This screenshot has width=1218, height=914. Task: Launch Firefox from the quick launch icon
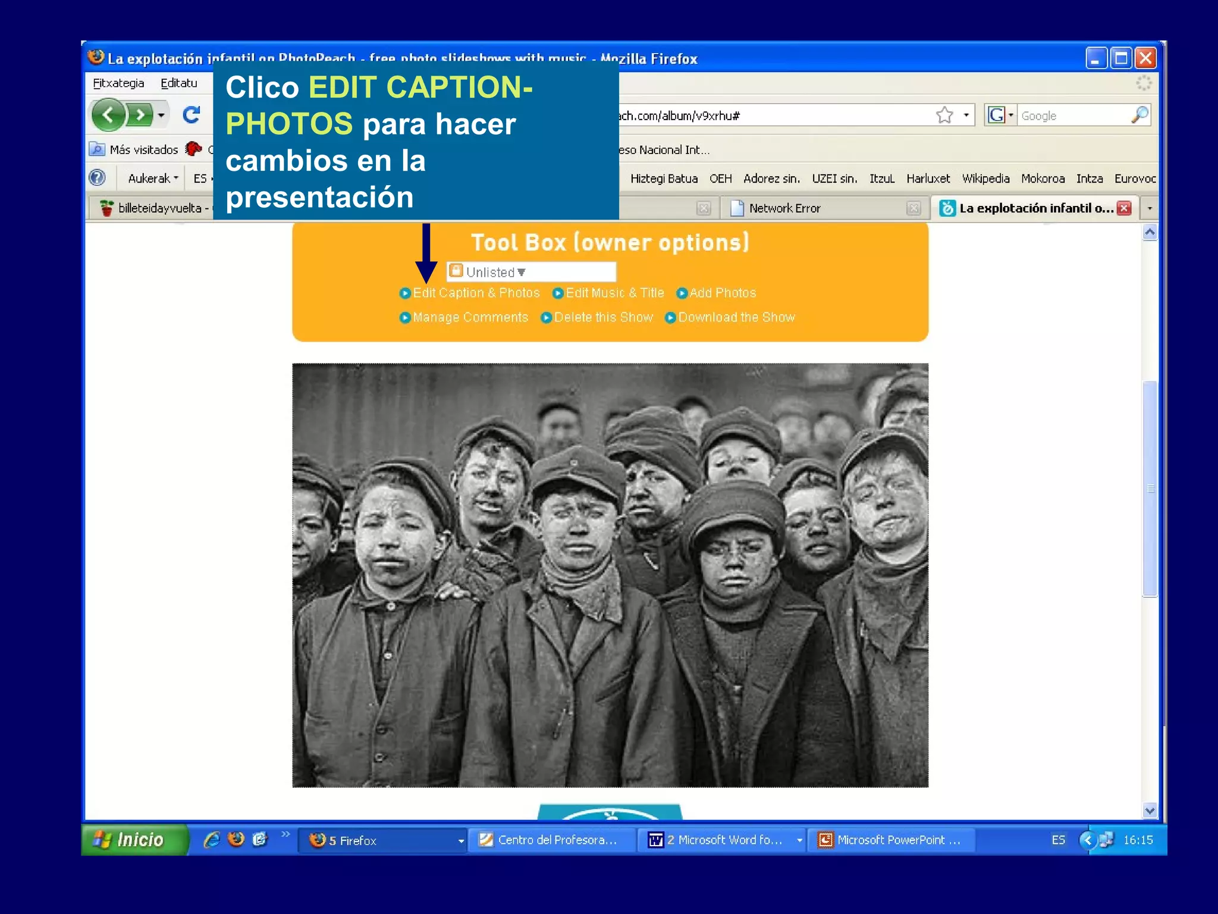[x=236, y=840]
